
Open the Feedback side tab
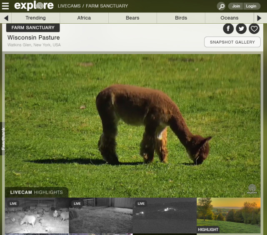(x=3, y=139)
